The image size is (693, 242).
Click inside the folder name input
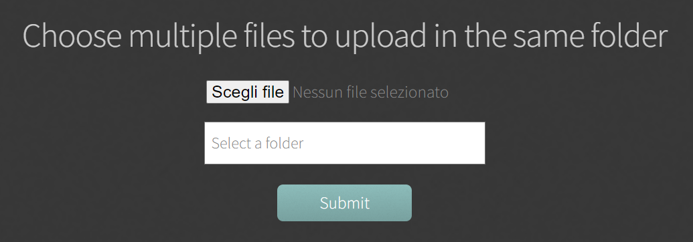tap(345, 143)
